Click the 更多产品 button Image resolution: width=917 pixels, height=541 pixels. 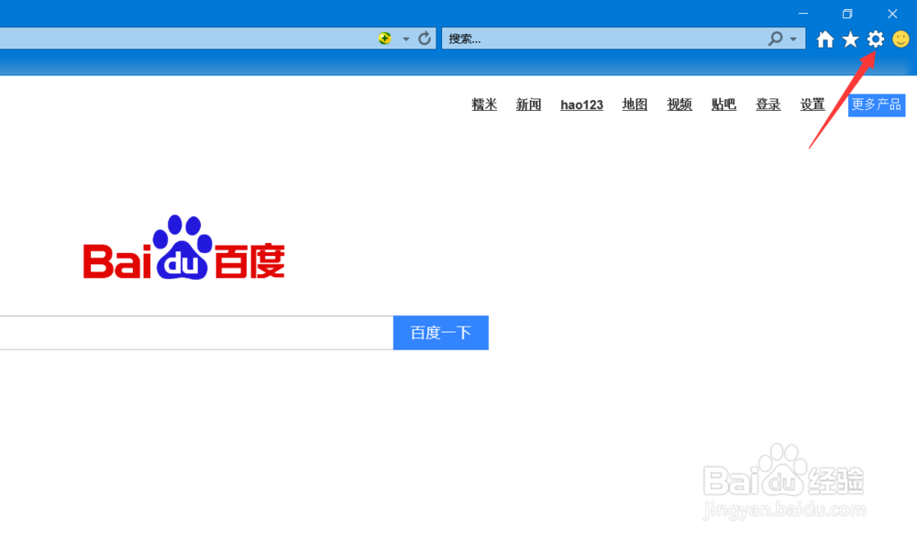click(x=877, y=105)
